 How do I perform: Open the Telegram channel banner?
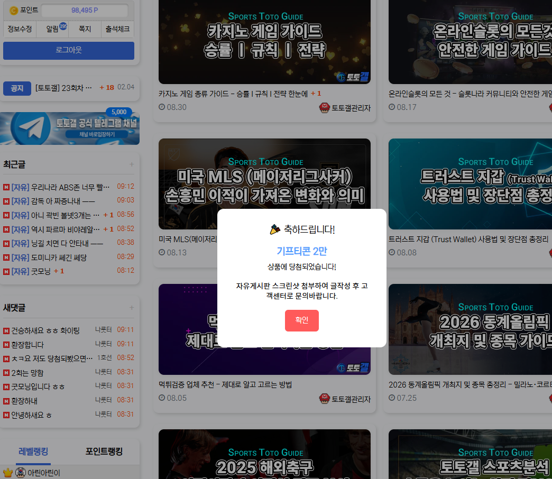point(70,128)
